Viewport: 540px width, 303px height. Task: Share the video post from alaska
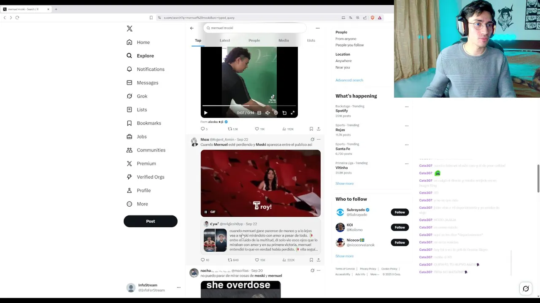(x=319, y=129)
